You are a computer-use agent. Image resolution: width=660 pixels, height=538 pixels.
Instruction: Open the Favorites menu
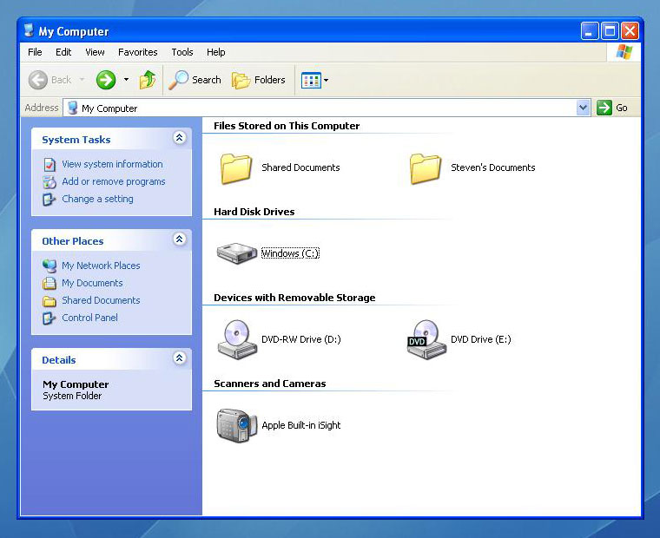pyautogui.click(x=137, y=52)
